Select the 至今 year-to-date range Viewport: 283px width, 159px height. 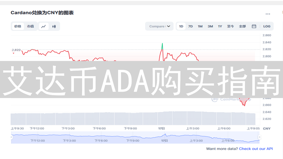click(230, 26)
